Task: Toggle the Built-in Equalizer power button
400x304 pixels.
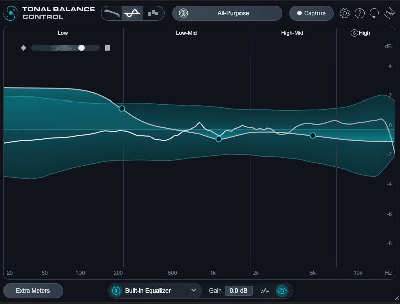Action: 116,291
